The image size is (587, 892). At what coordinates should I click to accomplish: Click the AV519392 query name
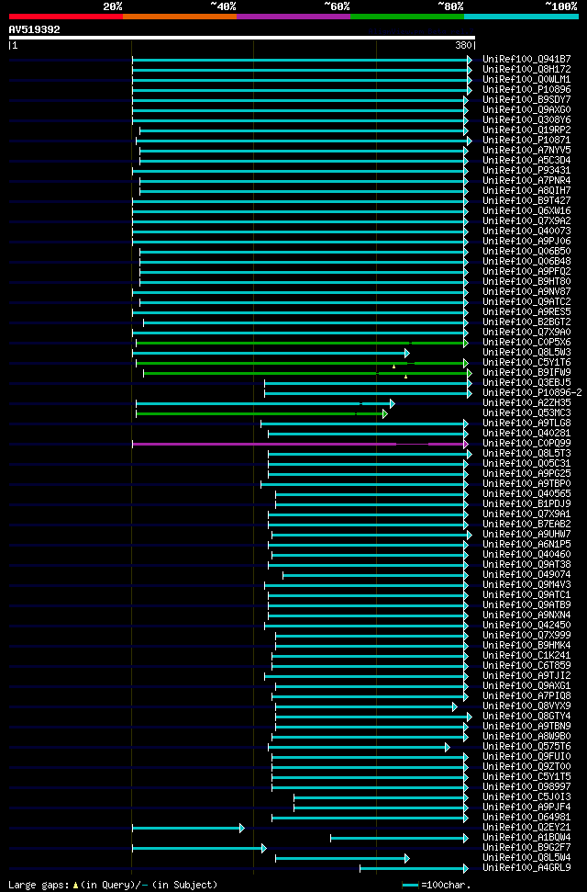tap(35, 29)
